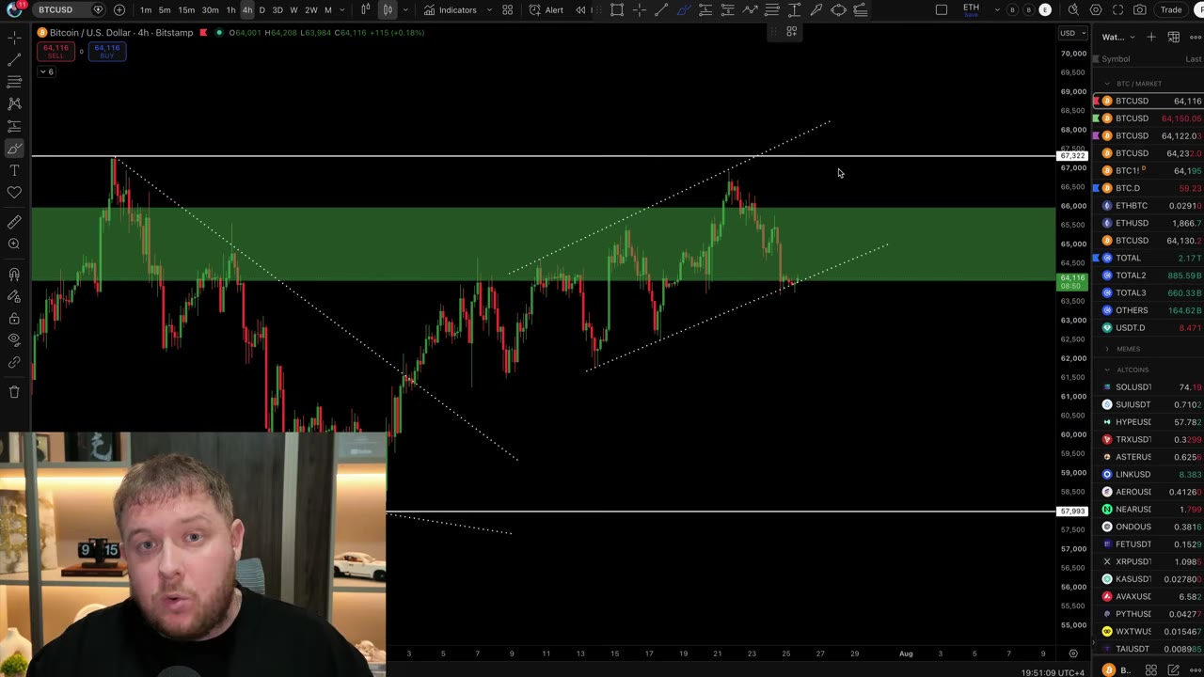Select the trend line drawing tool
The width and height of the screenshot is (1204, 677).
click(14, 60)
